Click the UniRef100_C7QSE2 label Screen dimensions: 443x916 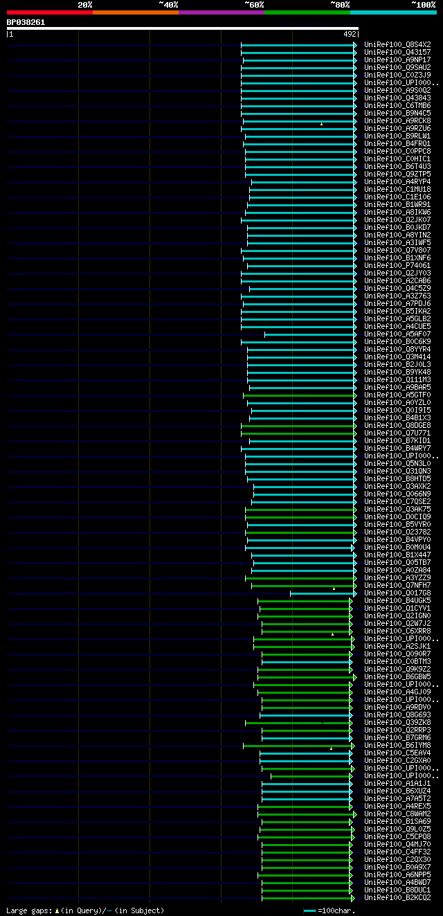pyautogui.click(x=397, y=501)
